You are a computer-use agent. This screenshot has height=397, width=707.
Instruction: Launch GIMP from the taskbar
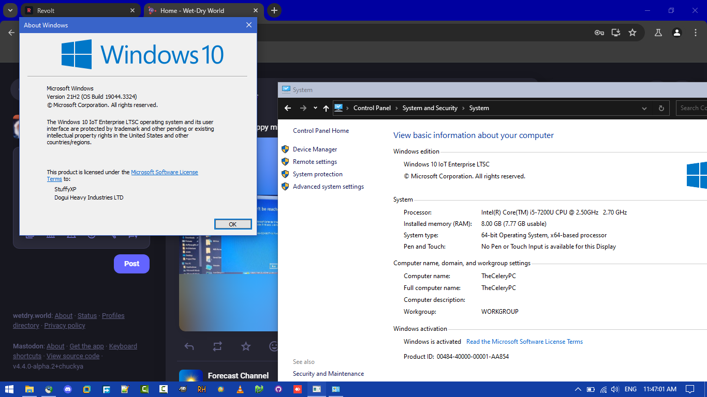tap(182, 389)
